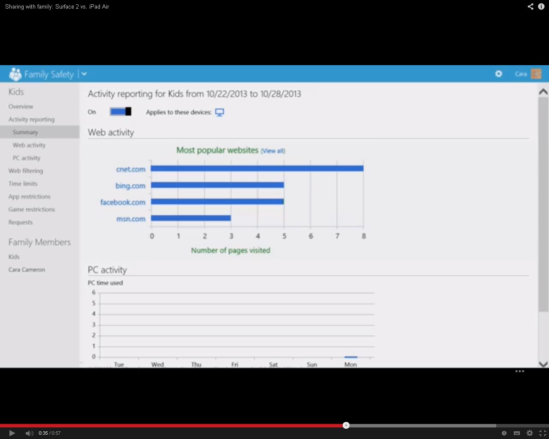Mute the video with the speaker icon
Screen dimensions: 549x439
(x=29, y=433)
